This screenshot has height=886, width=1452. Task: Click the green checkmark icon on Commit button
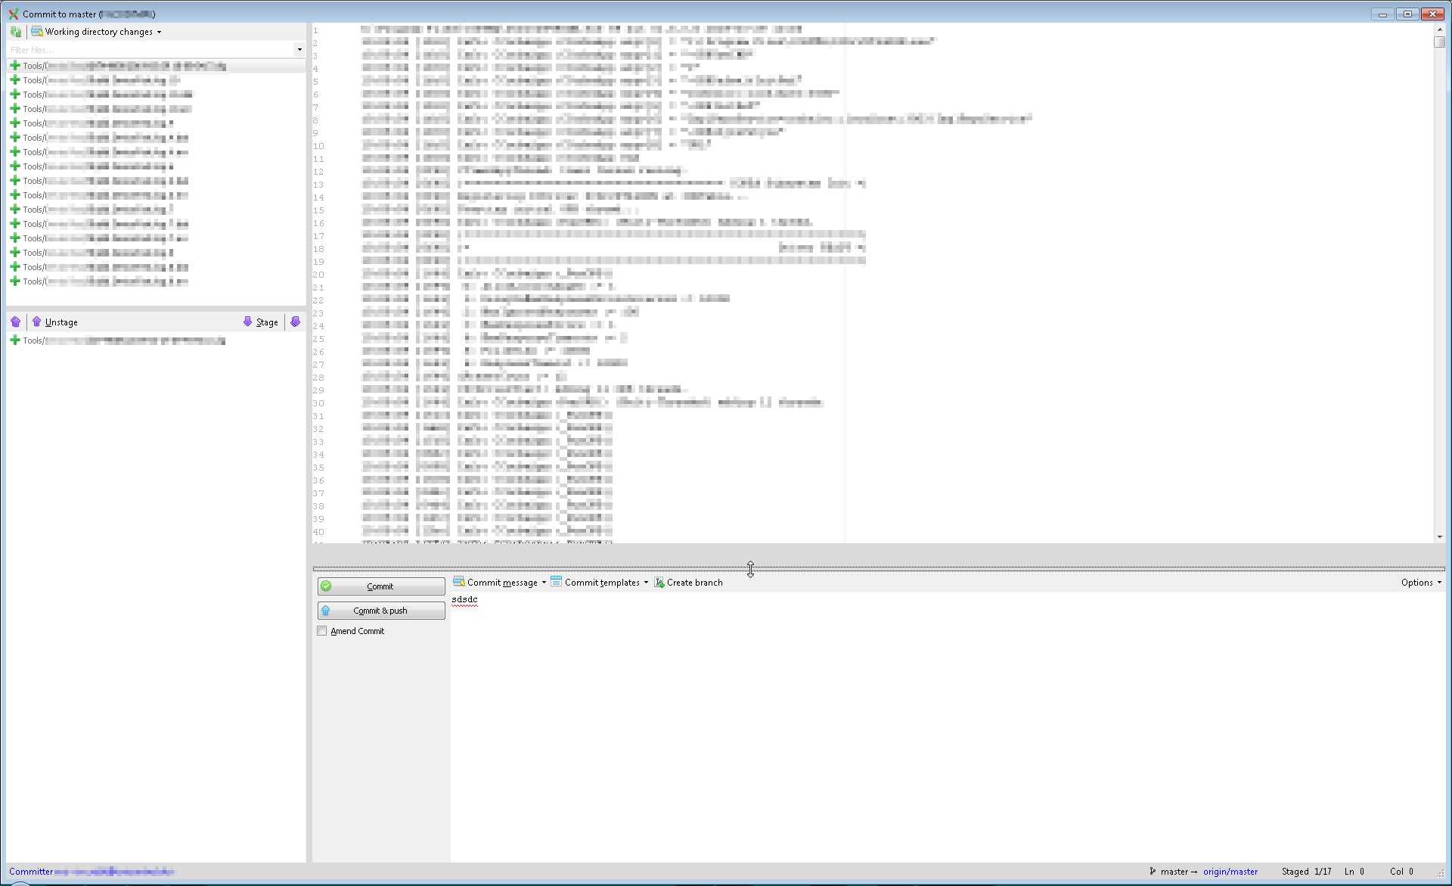pyautogui.click(x=326, y=586)
